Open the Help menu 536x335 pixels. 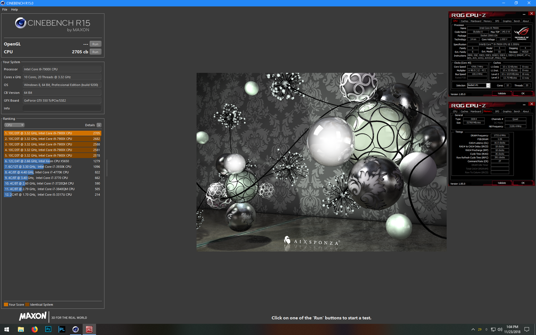[15, 9]
